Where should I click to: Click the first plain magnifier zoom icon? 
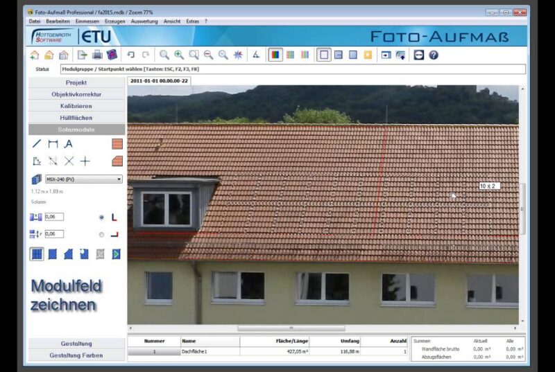click(164, 55)
